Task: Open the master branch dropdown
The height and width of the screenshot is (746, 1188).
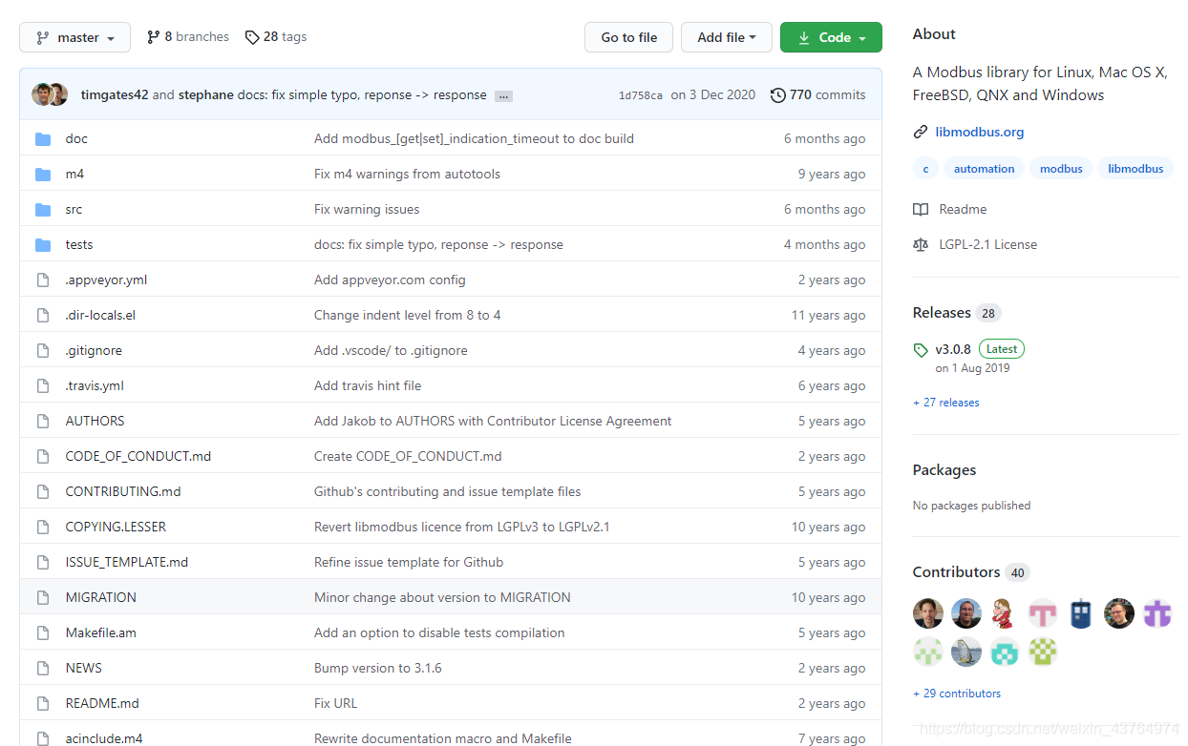Action: pos(75,37)
